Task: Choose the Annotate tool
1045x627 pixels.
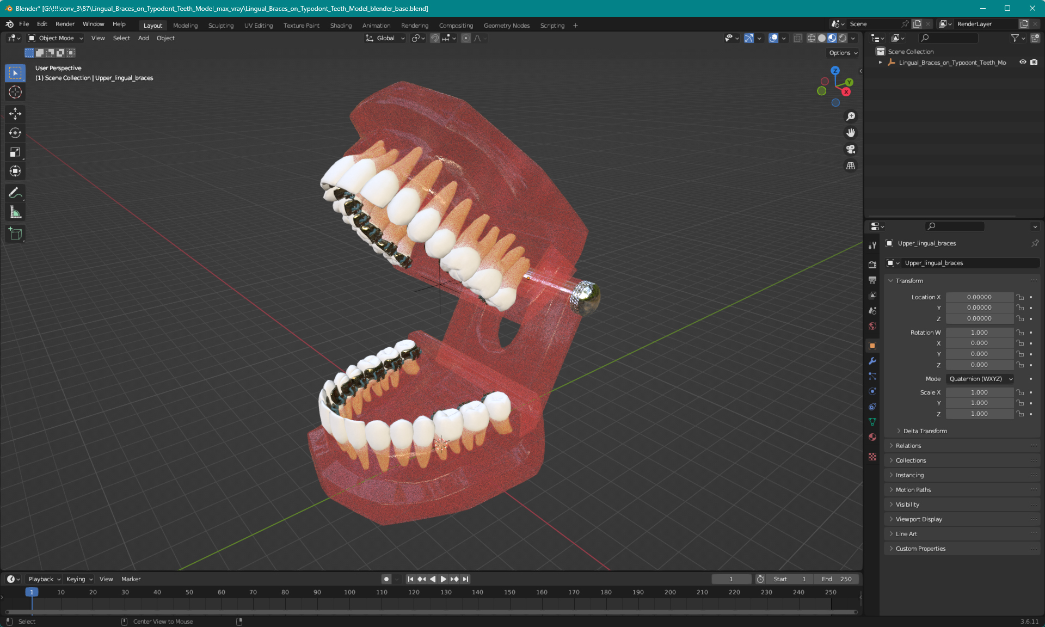Action: [15, 193]
